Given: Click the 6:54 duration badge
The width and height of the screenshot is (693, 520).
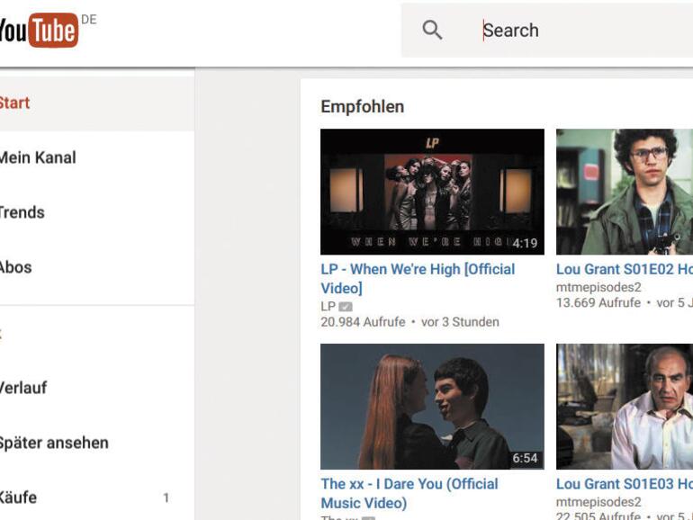Looking at the screenshot, I should (525, 458).
